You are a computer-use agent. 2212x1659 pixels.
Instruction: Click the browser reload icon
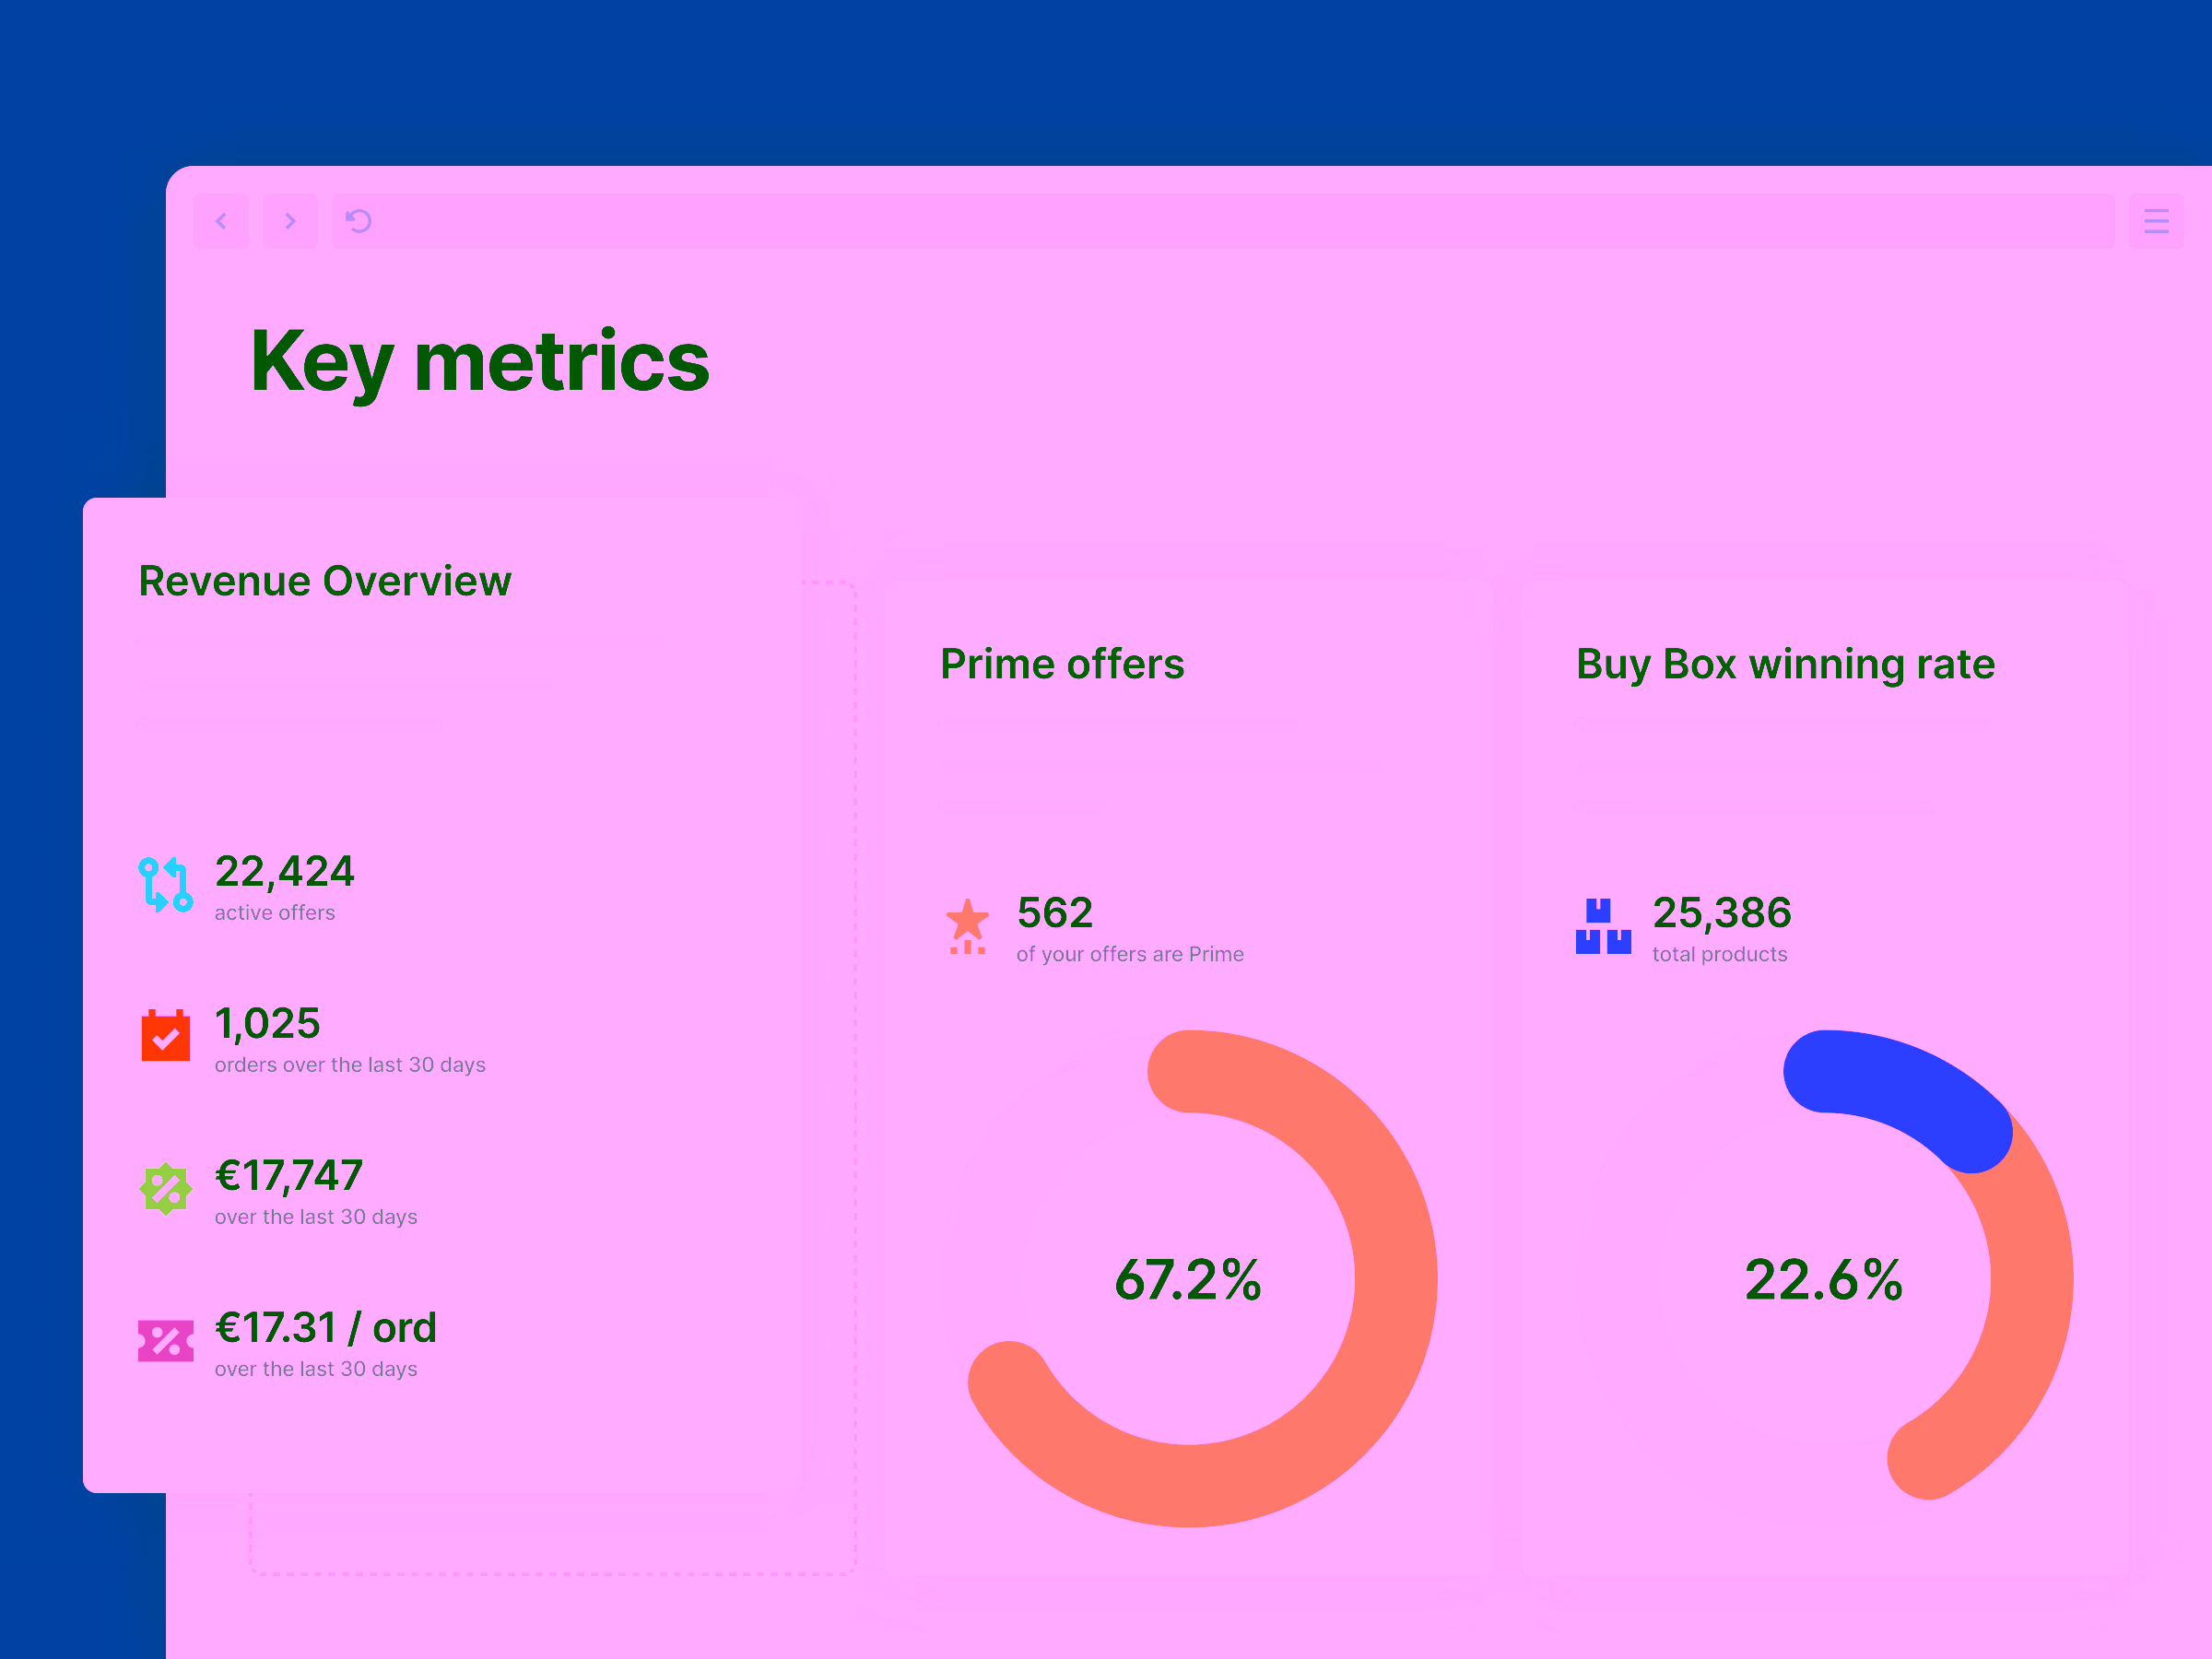[x=358, y=221]
